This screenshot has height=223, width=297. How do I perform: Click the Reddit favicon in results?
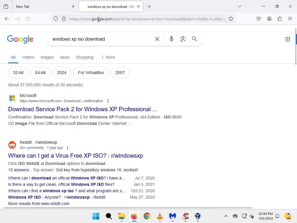[x=12, y=145]
